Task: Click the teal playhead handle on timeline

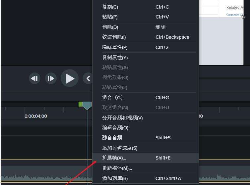Action: [x=87, y=105]
